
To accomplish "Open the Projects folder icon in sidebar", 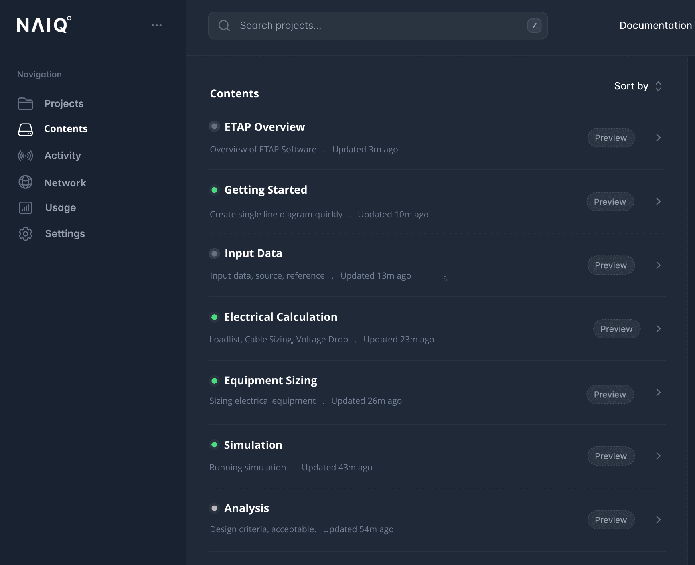I will point(25,103).
